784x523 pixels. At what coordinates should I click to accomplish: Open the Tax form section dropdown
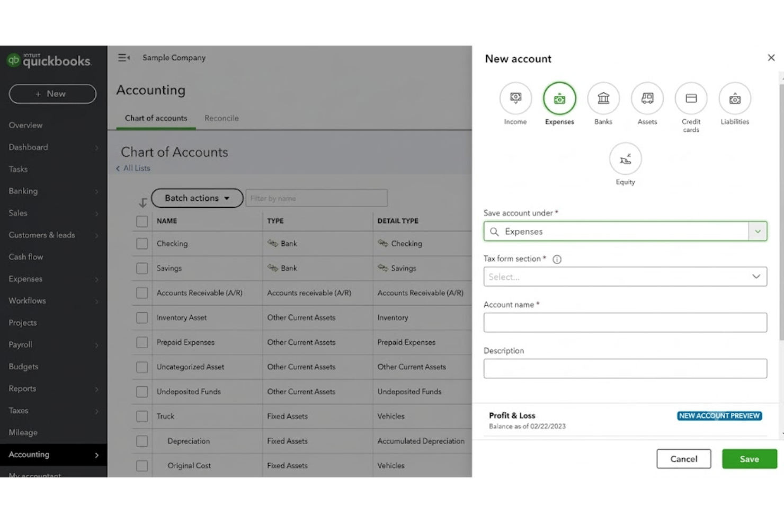click(625, 277)
